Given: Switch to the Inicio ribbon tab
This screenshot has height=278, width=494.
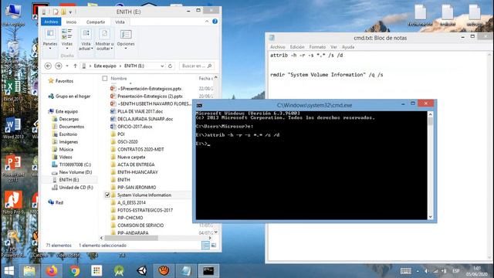Looking at the screenshot, I should (71, 22).
